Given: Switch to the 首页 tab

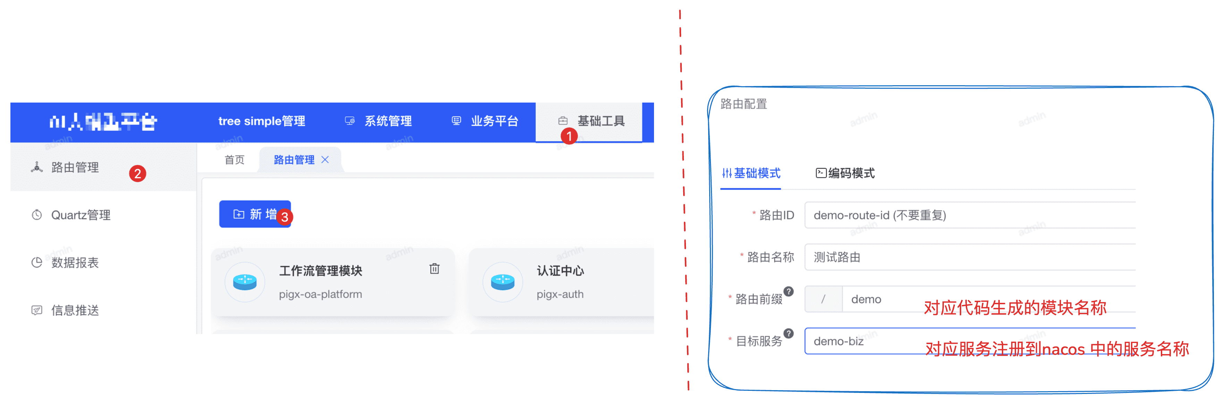Looking at the screenshot, I should (x=235, y=160).
